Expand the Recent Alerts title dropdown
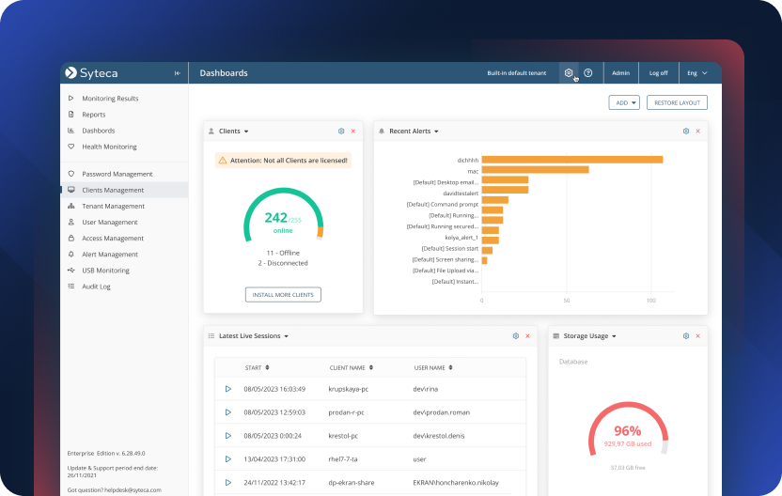Image resolution: width=782 pixels, height=496 pixels. pos(436,132)
